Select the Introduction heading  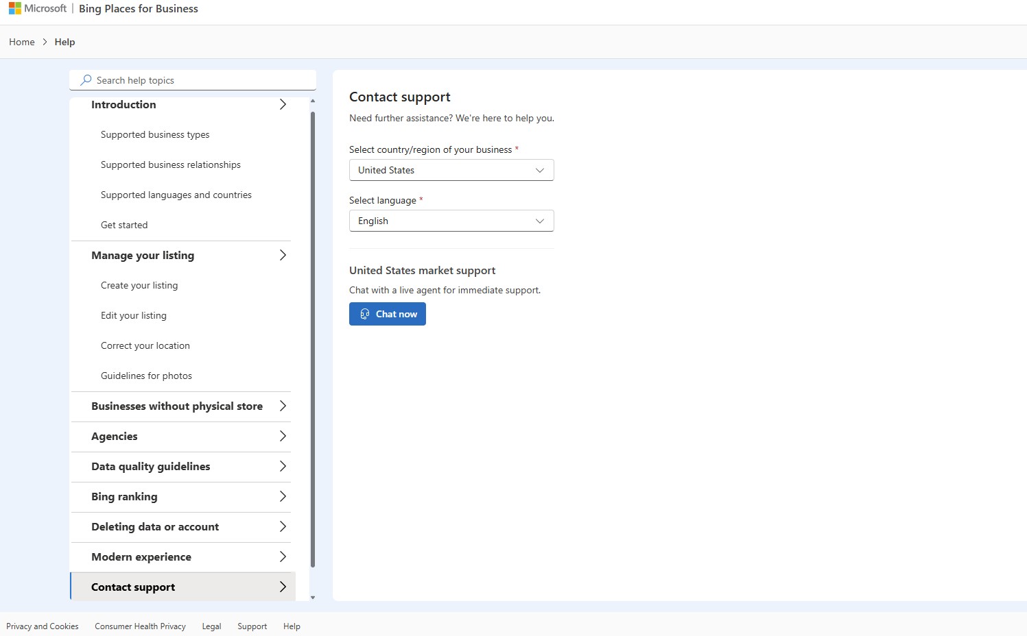[x=123, y=104]
